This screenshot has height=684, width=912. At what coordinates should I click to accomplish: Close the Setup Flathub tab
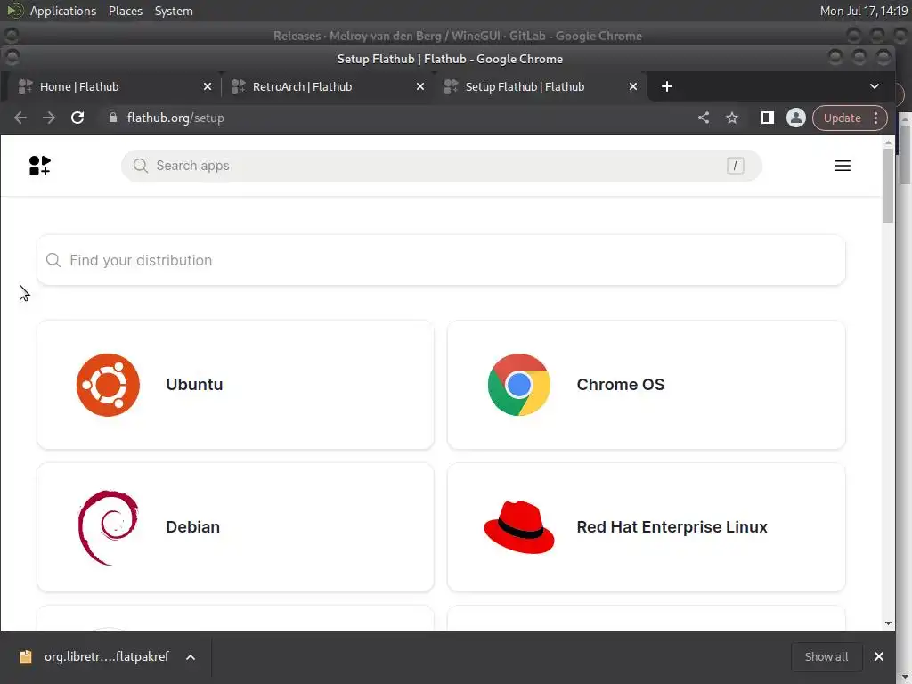(x=633, y=86)
